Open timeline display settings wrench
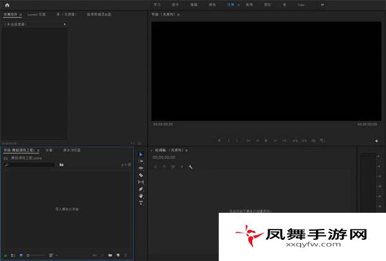 190,166
